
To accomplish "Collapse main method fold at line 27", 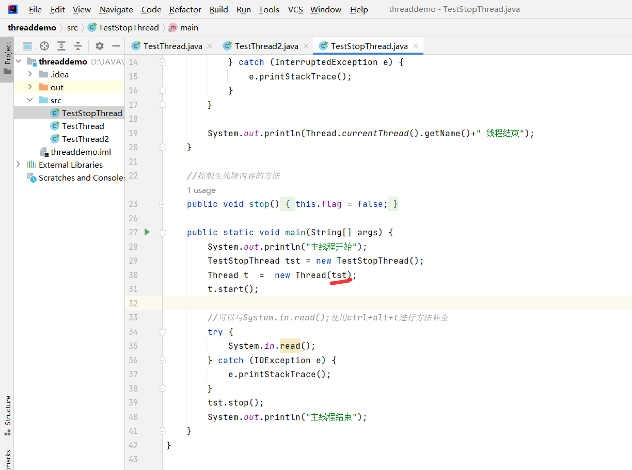I will coord(163,233).
